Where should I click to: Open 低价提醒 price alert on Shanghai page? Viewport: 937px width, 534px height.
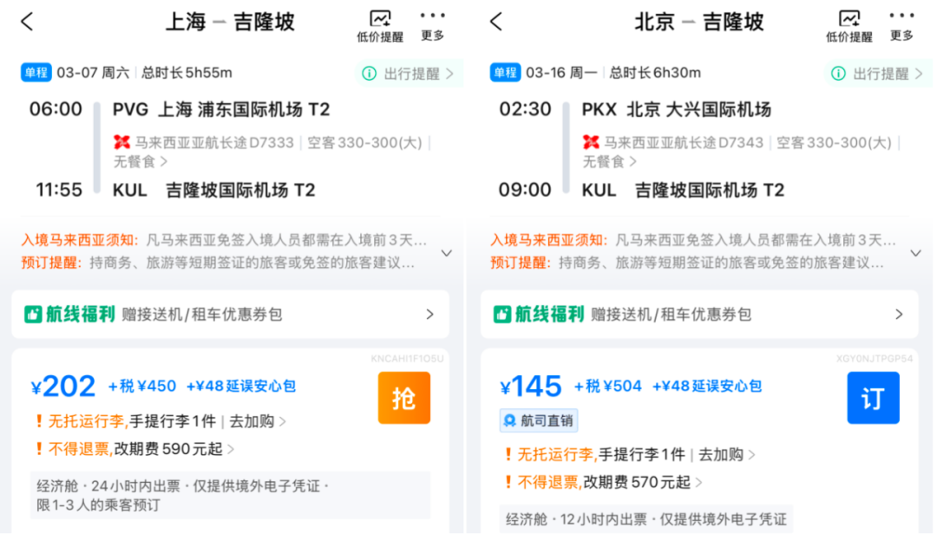(x=380, y=23)
